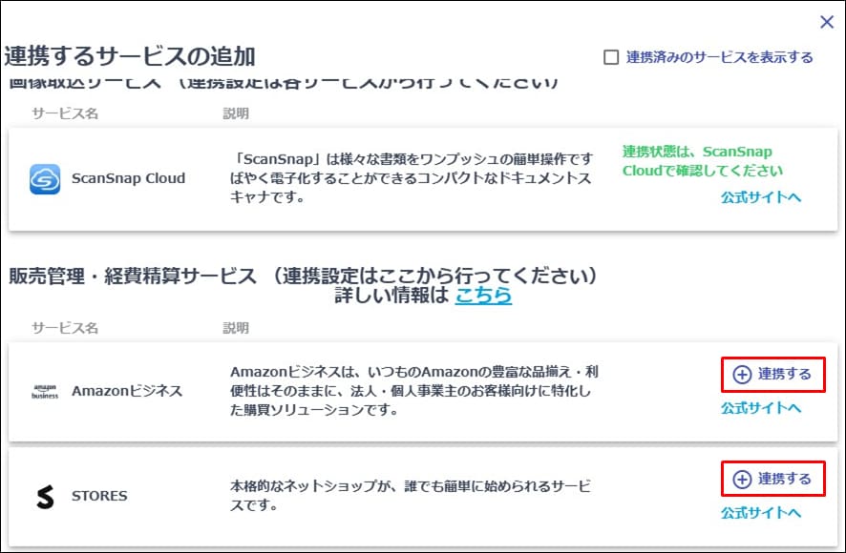846x553 pixels.
Task: Open the こちら details link
Action: click(483, 295)
